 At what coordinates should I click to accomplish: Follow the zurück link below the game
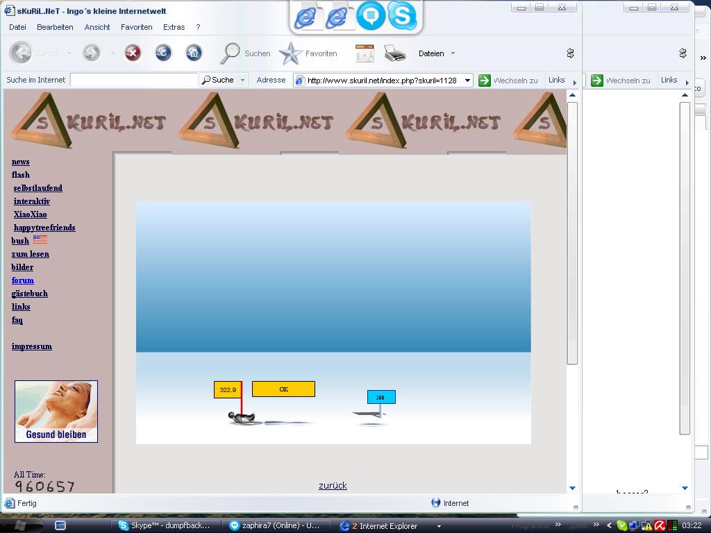(333, 485)
